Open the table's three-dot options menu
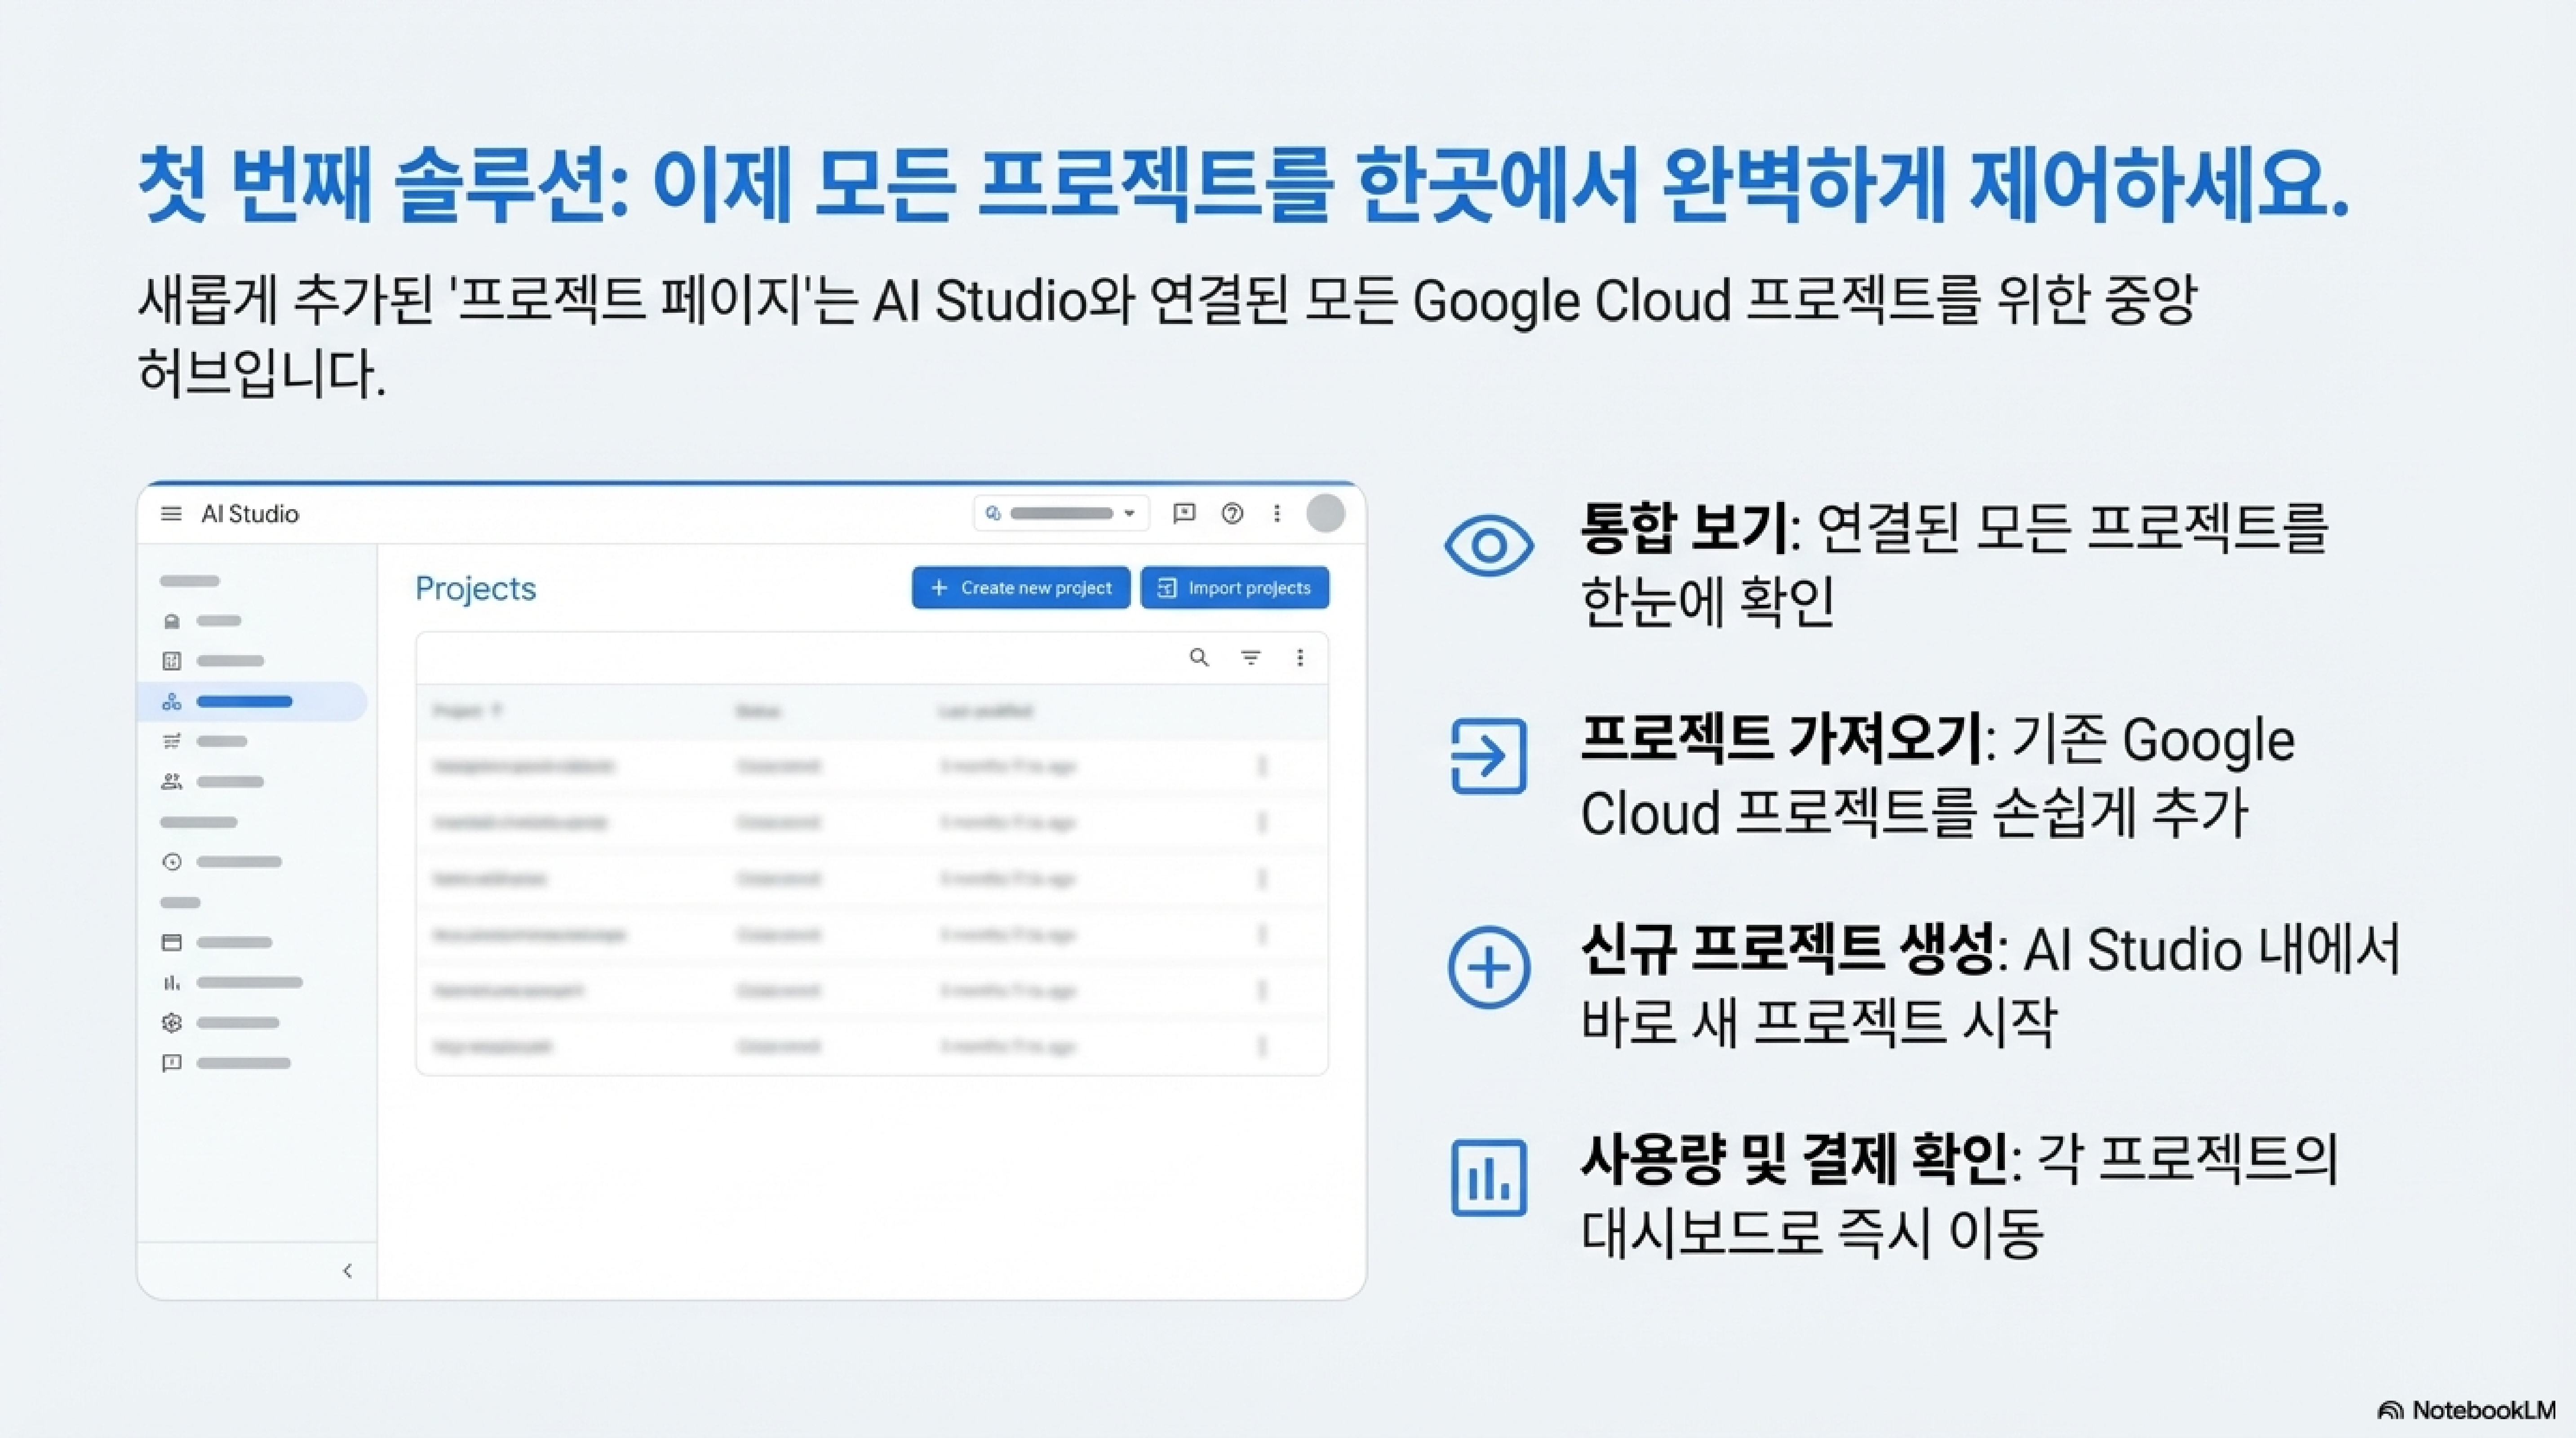Image resolution: width=2576 pixels, height=1438 pixels. pos(1300,658)
